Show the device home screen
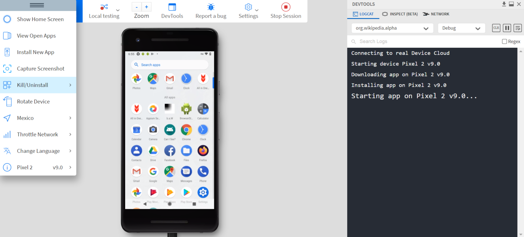 (40, 19)
